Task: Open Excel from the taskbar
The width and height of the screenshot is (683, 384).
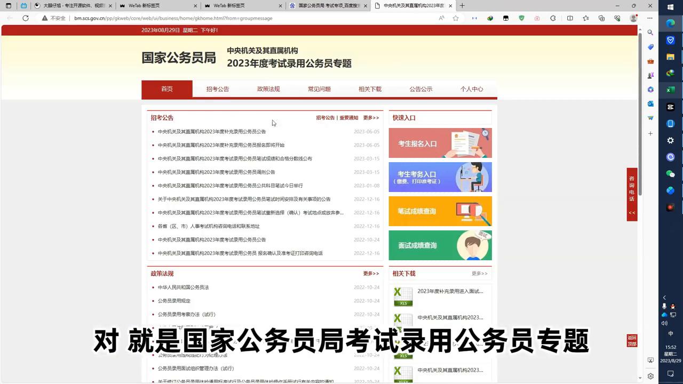Action: pyautogui.click(x=670, y=90)
